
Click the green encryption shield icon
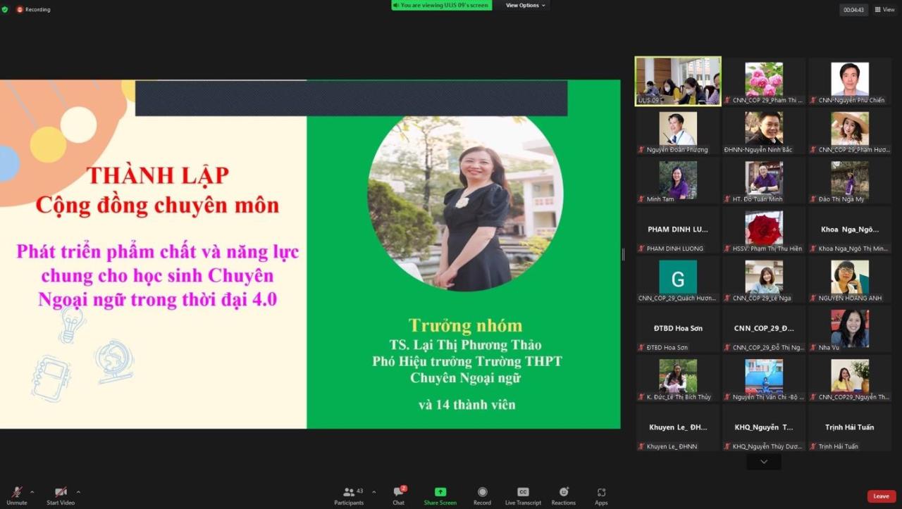tap(5, 9)
